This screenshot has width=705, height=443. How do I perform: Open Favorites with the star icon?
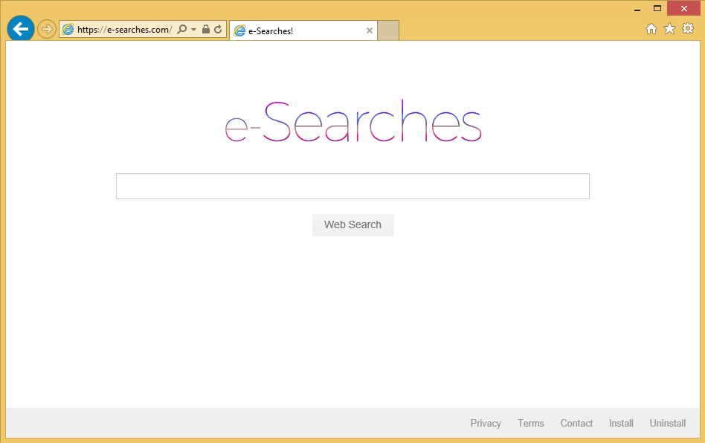[669, 29]
